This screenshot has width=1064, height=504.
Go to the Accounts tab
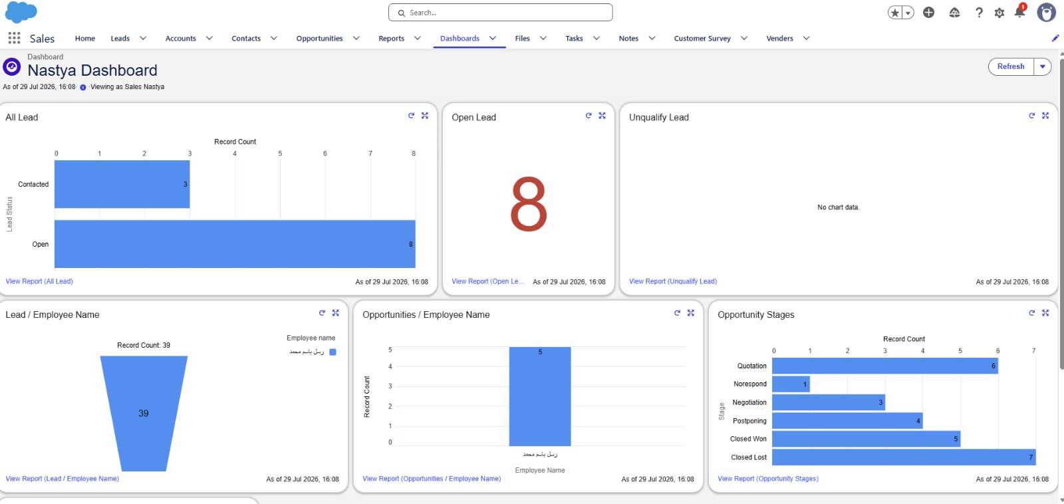point(181,39)
